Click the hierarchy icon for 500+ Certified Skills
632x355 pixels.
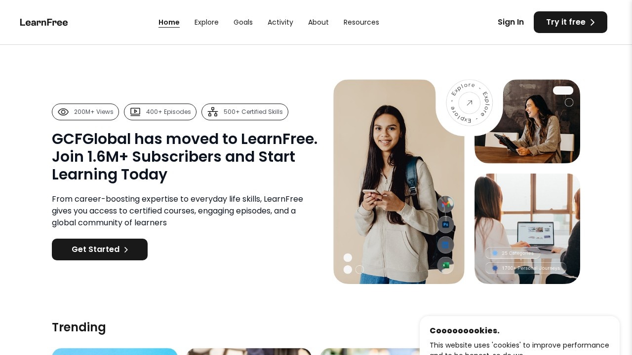213,112
